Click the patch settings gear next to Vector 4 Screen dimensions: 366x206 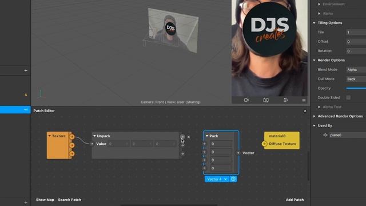233,179
